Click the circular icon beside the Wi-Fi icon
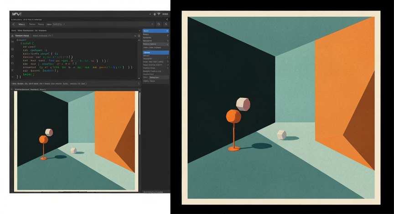Viewport: 394px width, 214px height. pos(155,14)
